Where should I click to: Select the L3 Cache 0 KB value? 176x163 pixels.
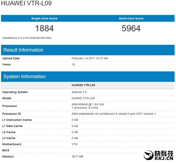[x=75, y=138]
